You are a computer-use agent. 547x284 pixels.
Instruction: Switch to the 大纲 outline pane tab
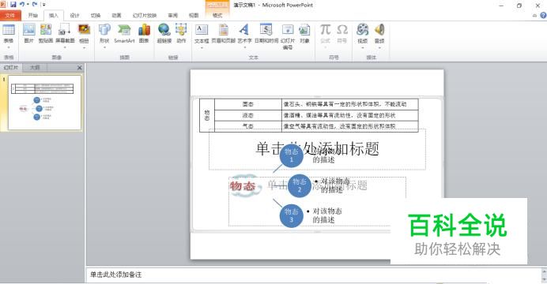click(x=35, y=68)
